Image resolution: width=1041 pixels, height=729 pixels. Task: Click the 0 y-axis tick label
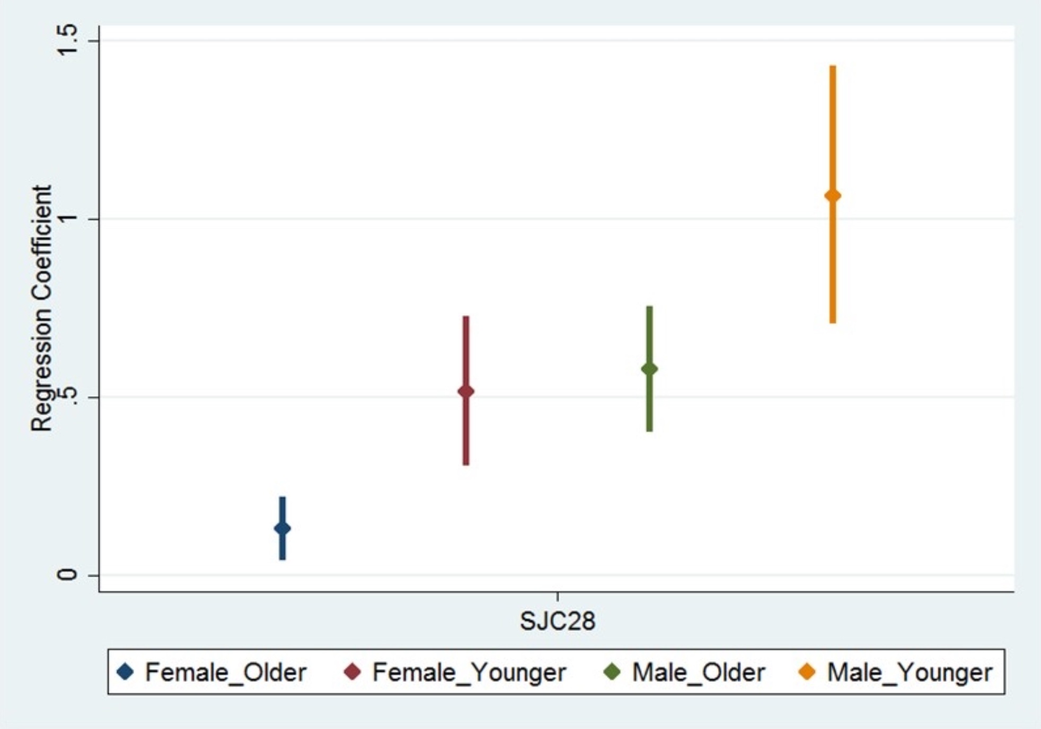(67, 575)
